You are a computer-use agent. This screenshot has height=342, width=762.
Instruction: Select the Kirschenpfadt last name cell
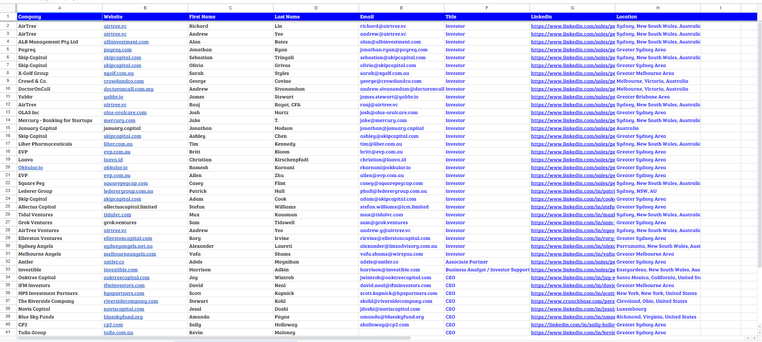tap(316, 160)
